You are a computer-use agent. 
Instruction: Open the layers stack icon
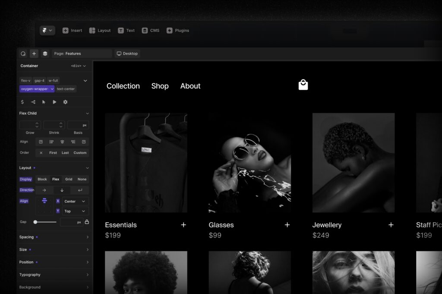pyautogui.click(x=45, y=53)
